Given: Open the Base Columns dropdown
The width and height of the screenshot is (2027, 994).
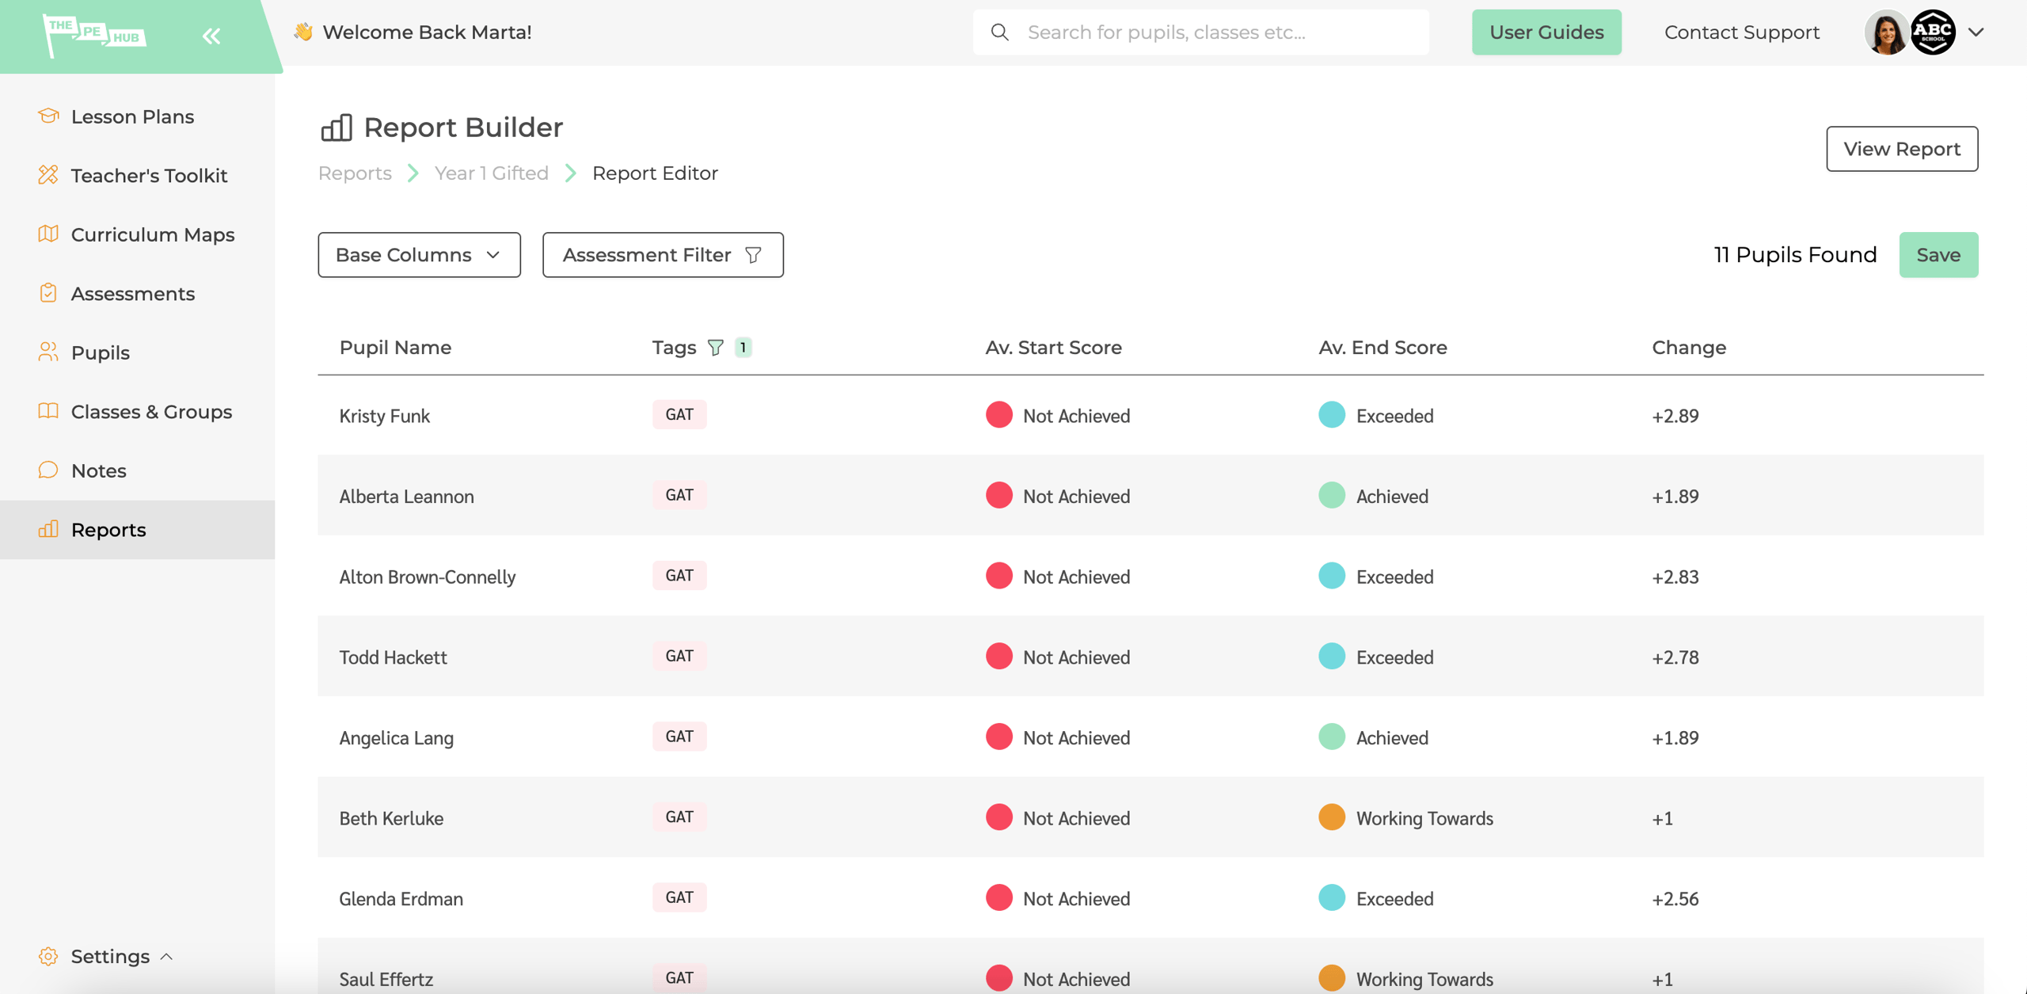Looking at the screenshot, I should 418,254.
